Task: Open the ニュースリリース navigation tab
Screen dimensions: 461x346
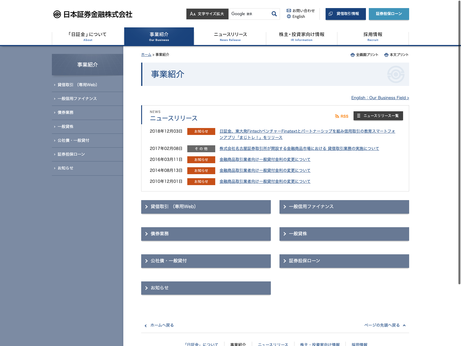Action: 230,36
